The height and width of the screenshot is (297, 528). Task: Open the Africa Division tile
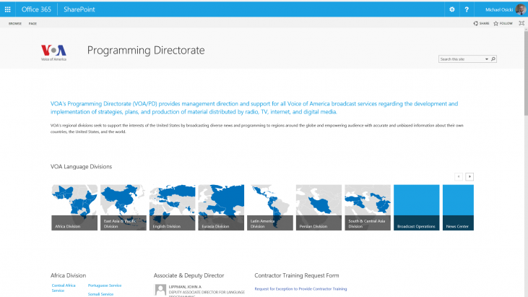(x=74, y=207)
